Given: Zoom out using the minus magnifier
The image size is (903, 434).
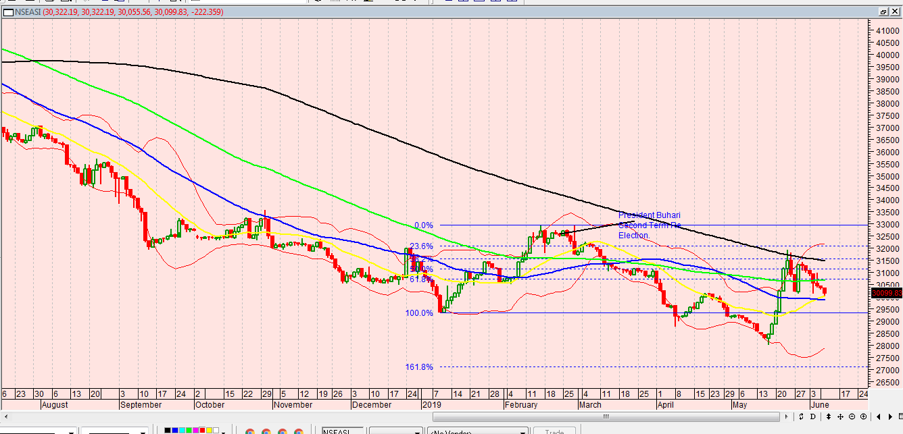Looking at the screenshot, I should [x=852, y=416].
